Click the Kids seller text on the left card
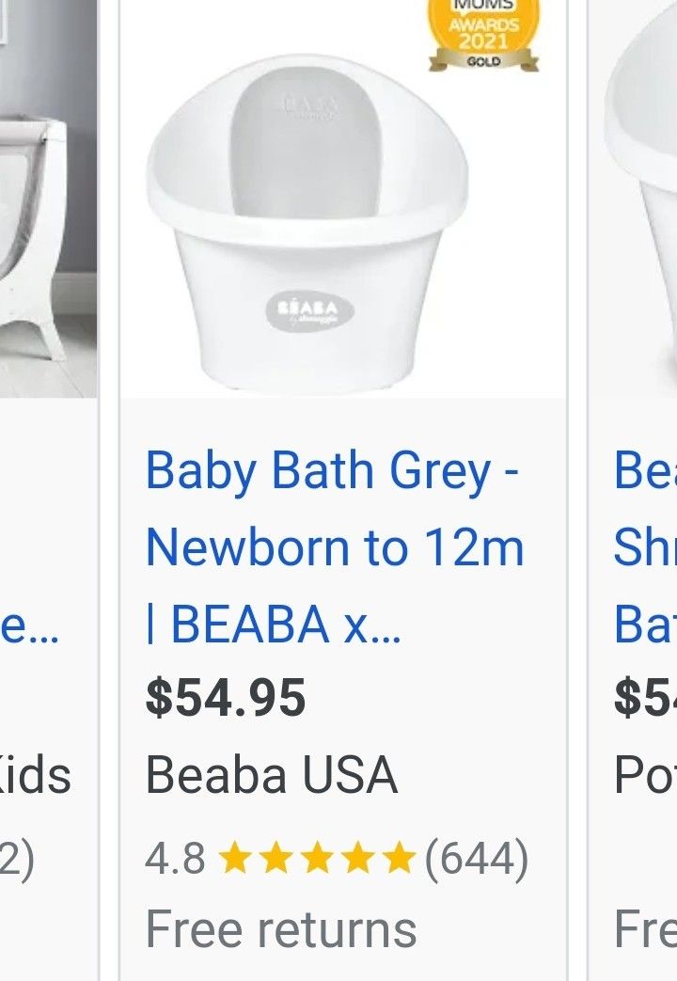The width and height of the screenshot is (677, 981). (x=36, y=773)
